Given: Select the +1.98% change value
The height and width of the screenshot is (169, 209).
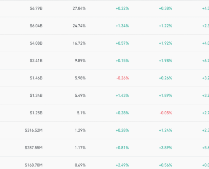Looking at the screenshot, I should click(x=165, y=60).
